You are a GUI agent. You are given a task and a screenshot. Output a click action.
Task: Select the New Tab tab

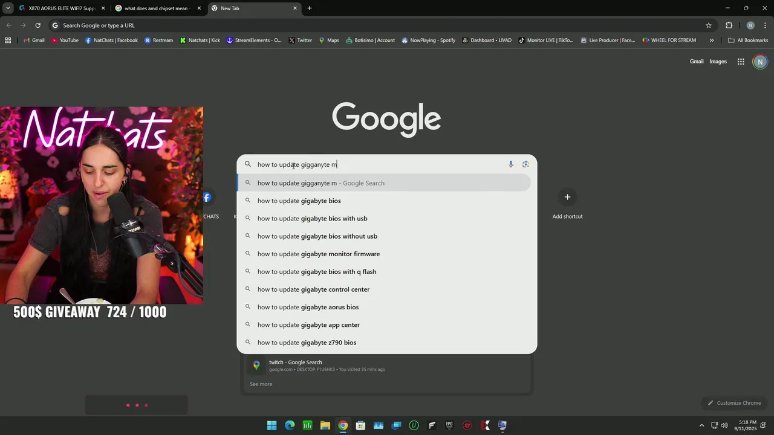254,8
